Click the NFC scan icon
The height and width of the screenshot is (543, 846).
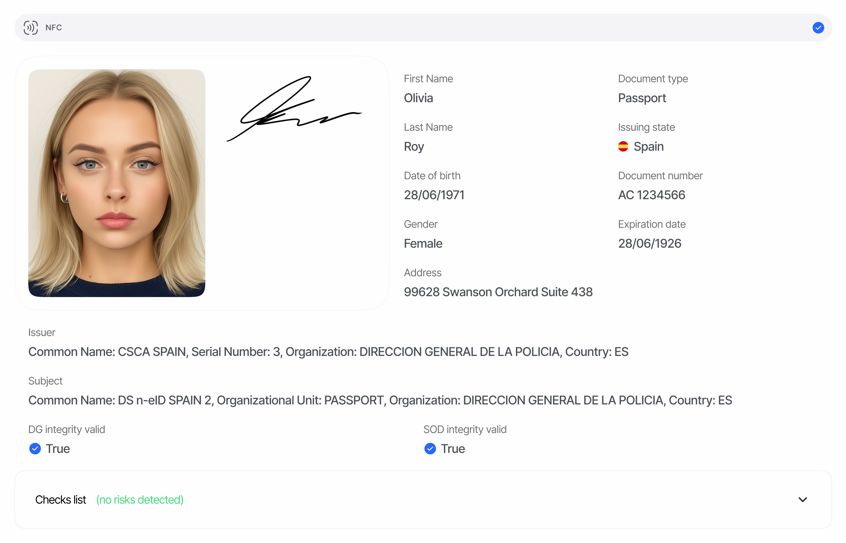pos(31,27)
